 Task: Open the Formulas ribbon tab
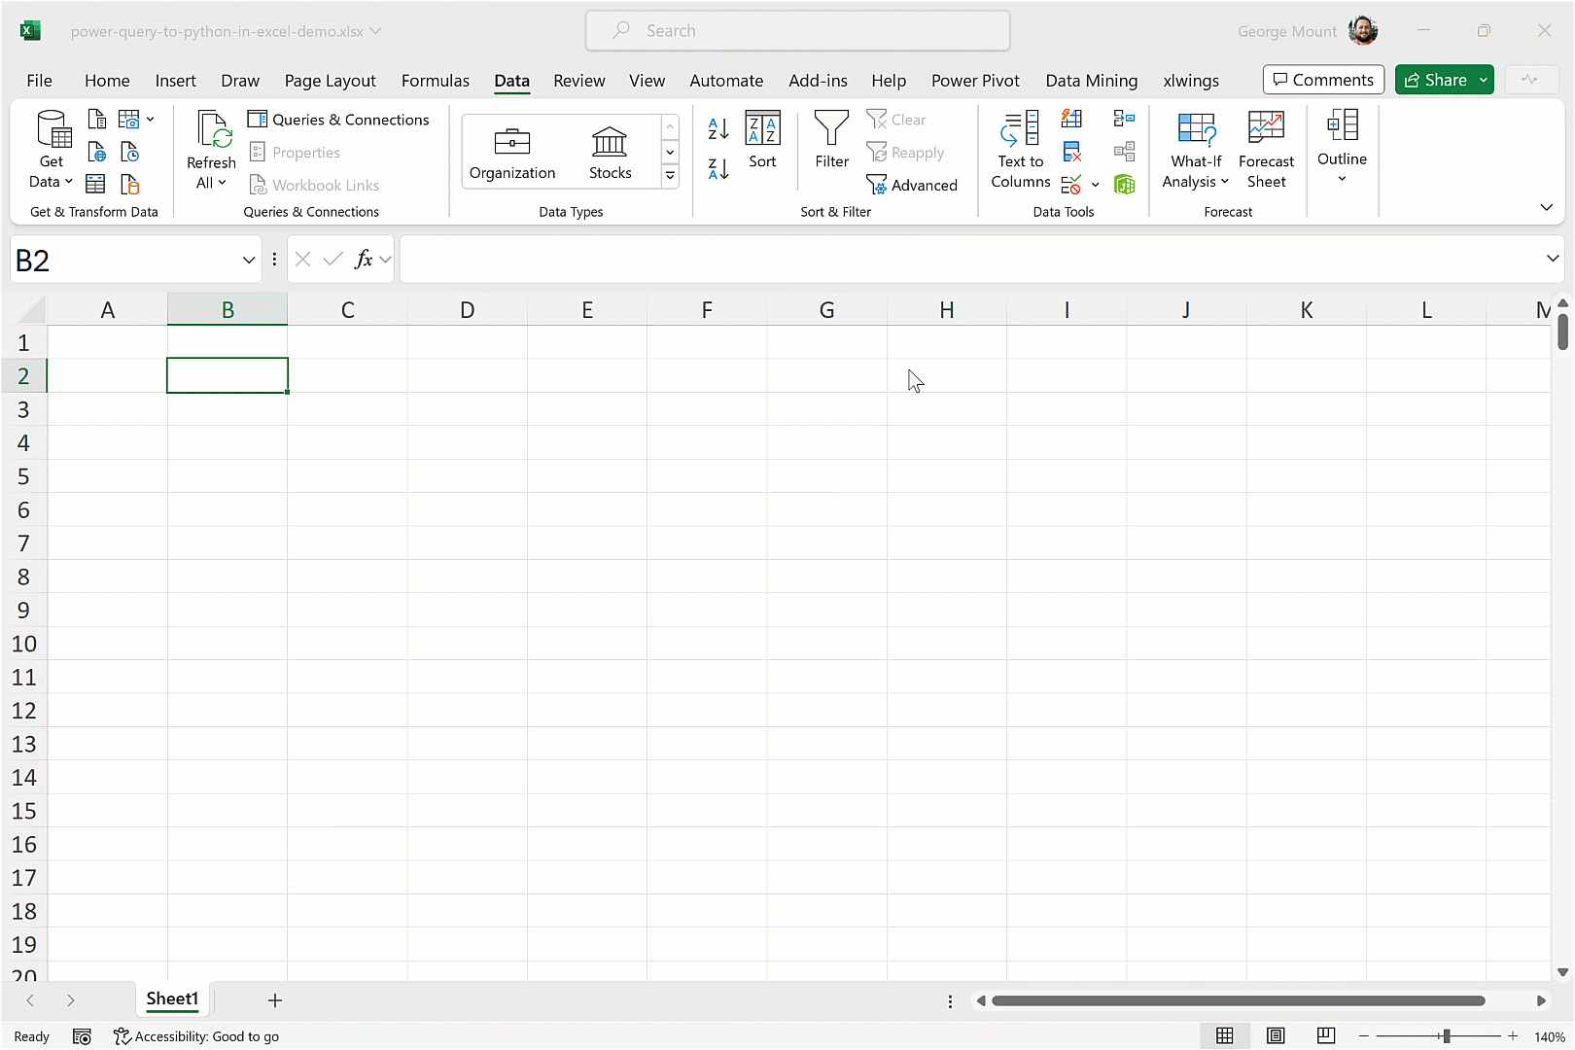point(435,81)
